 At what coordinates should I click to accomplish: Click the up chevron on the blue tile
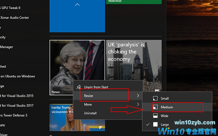[77, 5]
